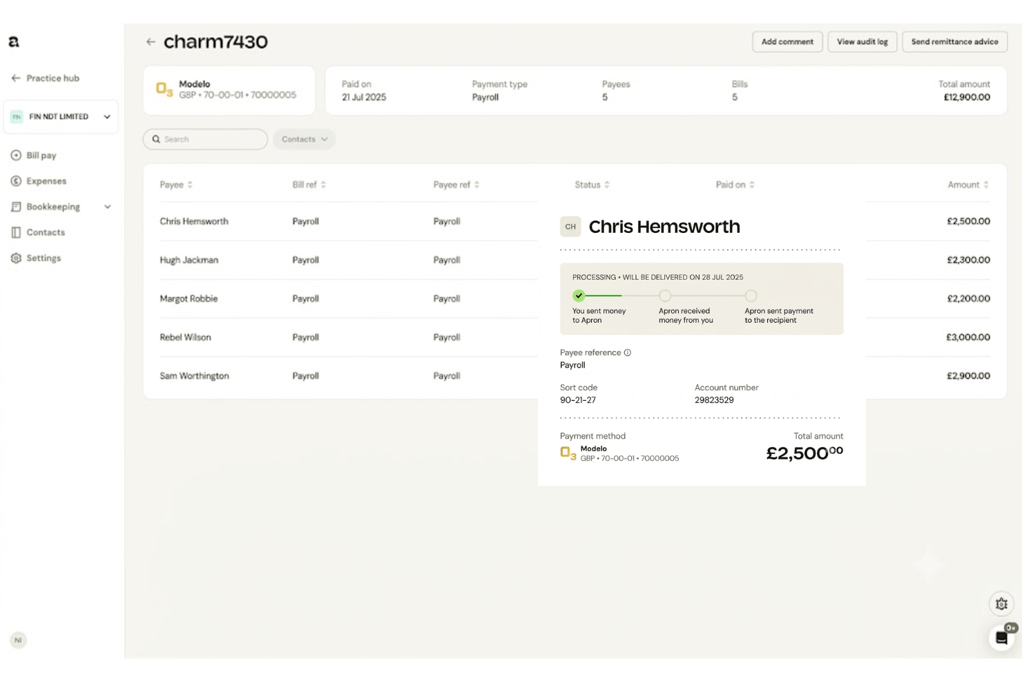The height and width of the screenshot is (682, 1022).
Task: Click the bug report icon button
Action: coord(1001,604)
